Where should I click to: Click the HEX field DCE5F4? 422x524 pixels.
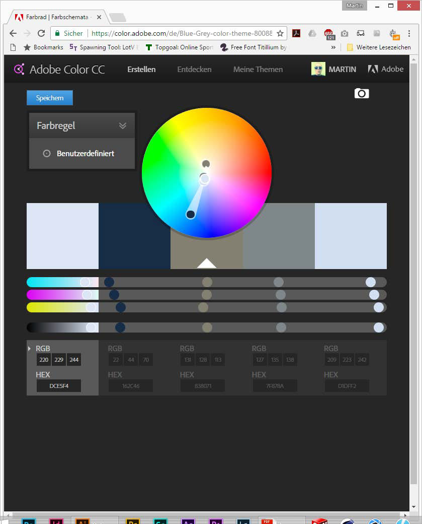click(x=59, y=385)
